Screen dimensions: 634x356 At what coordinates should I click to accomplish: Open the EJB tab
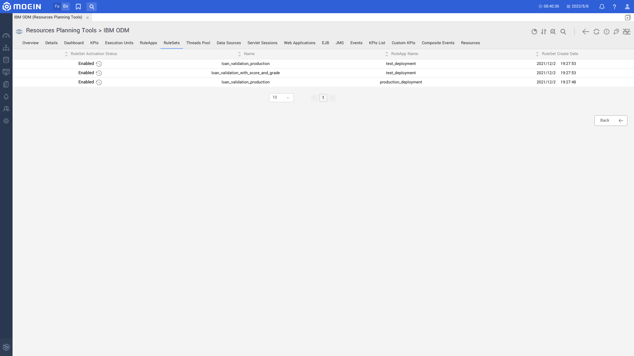[x=326, y=43]
